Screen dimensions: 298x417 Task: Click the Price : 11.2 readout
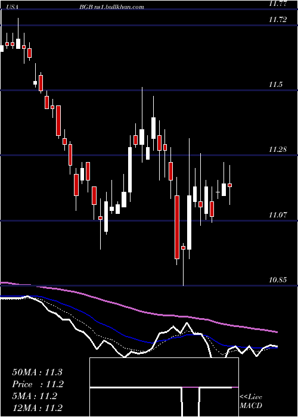[x=37, y=384]
